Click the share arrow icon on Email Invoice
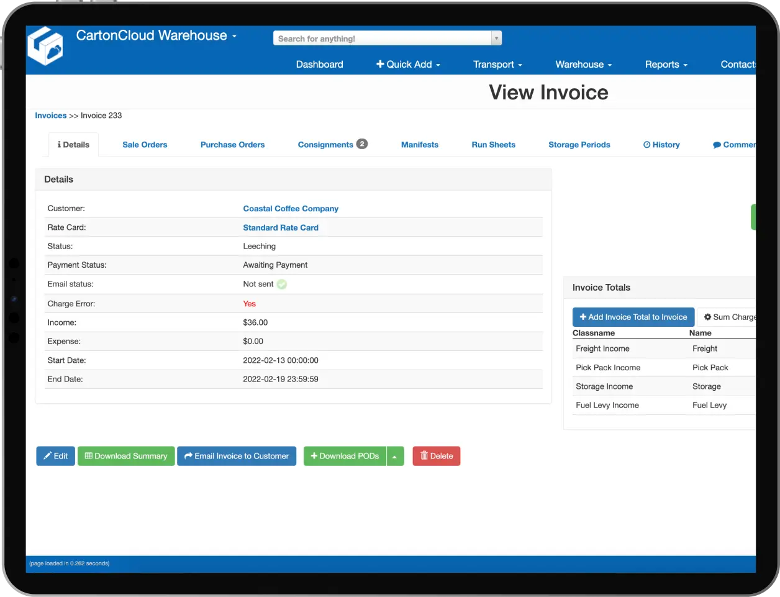Screen dimensions: 780x597 [187, 456]
